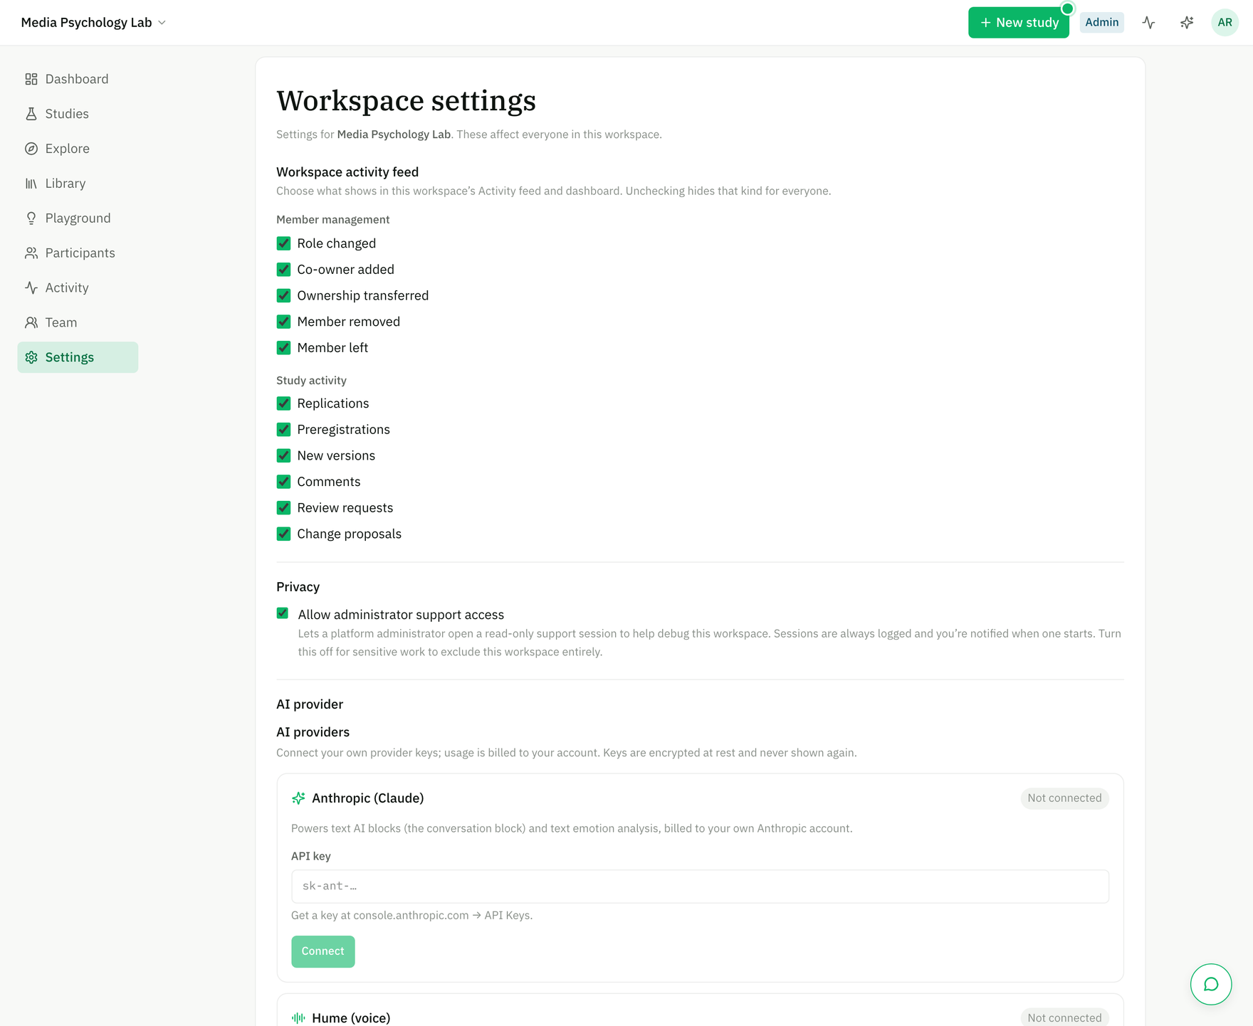The height and width of the screenshot is (1026, 1253).
Task: Click the API key label
Action: [x=310, y=857]
